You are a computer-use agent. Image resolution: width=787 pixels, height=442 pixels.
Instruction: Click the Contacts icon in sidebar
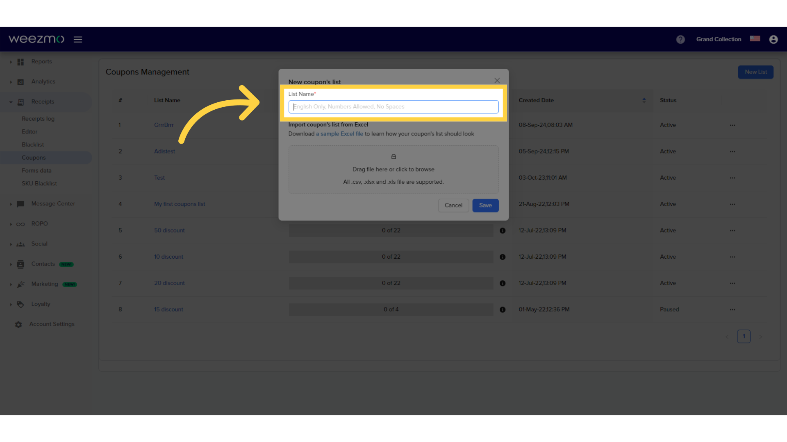[x=20, y=264]
